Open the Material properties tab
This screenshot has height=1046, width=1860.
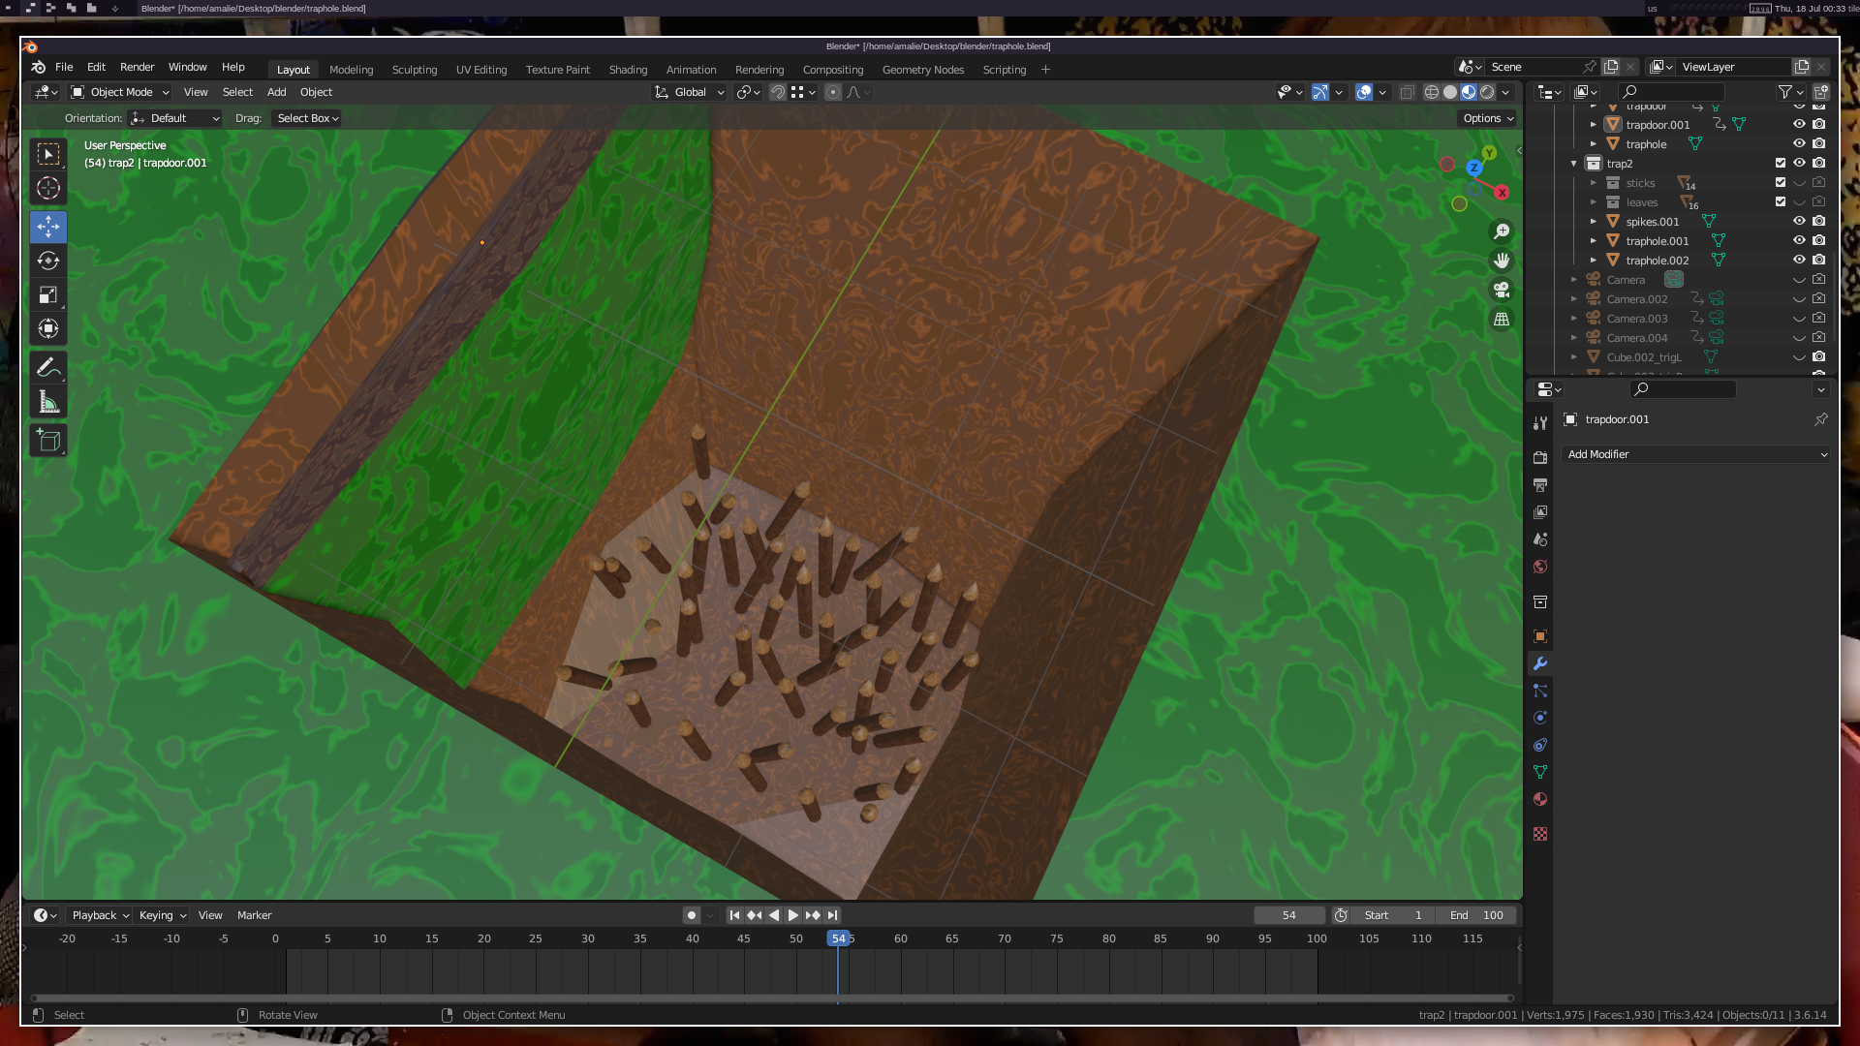point(1540,799)
